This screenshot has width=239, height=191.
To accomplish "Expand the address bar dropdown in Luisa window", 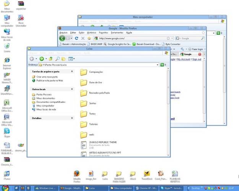I will 157,65.
